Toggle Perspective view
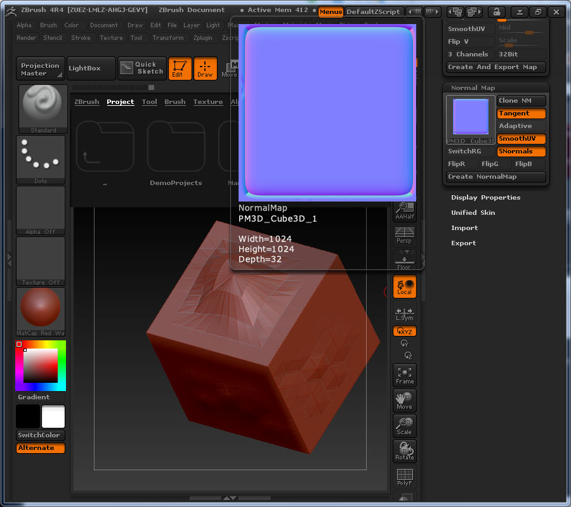The image size is (571, 507). (x=405, y=235)
